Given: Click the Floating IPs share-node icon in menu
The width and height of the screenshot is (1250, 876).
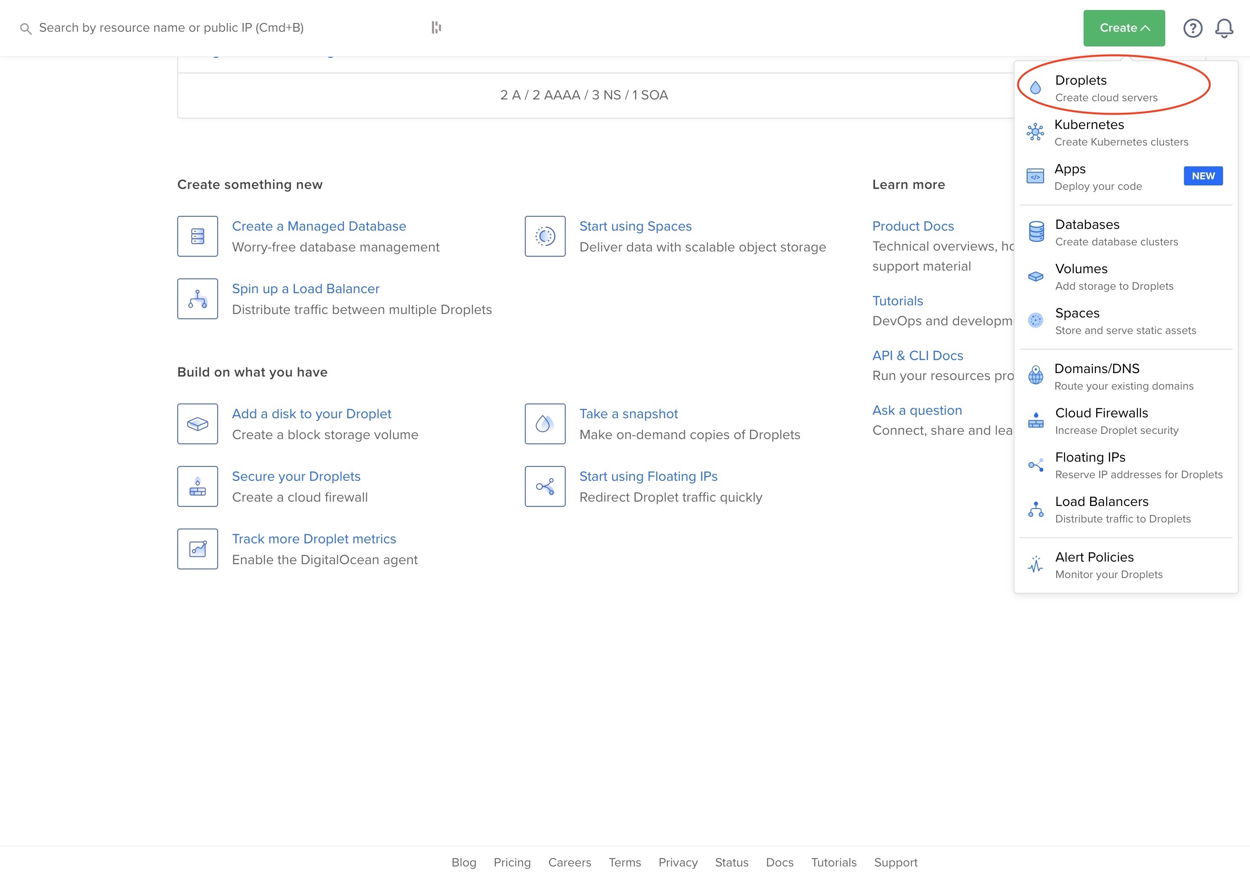Looking at the screenshot, I should [1035, 465].
